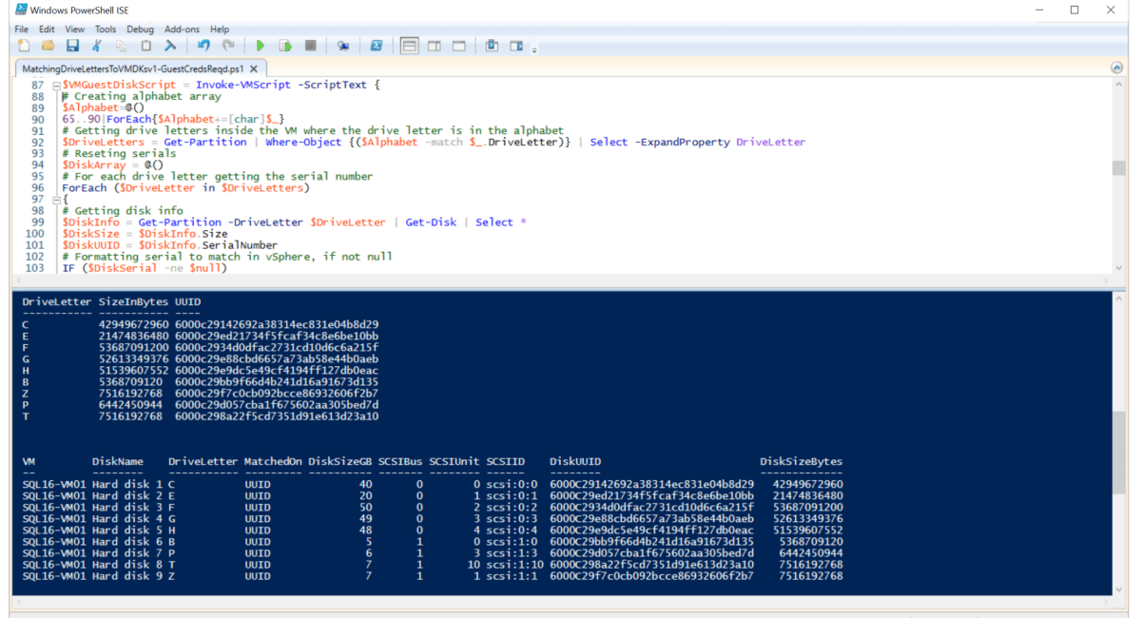The width and height of the screenshot is (1141, 618).
Task: Run the script with the green Run icon
Action: pos(260,45)
